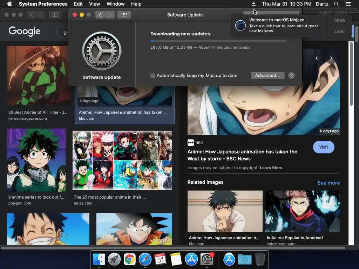Open Safari compass icon in Dock
This screenshot has height=269, width=359.
coord(145,260)
